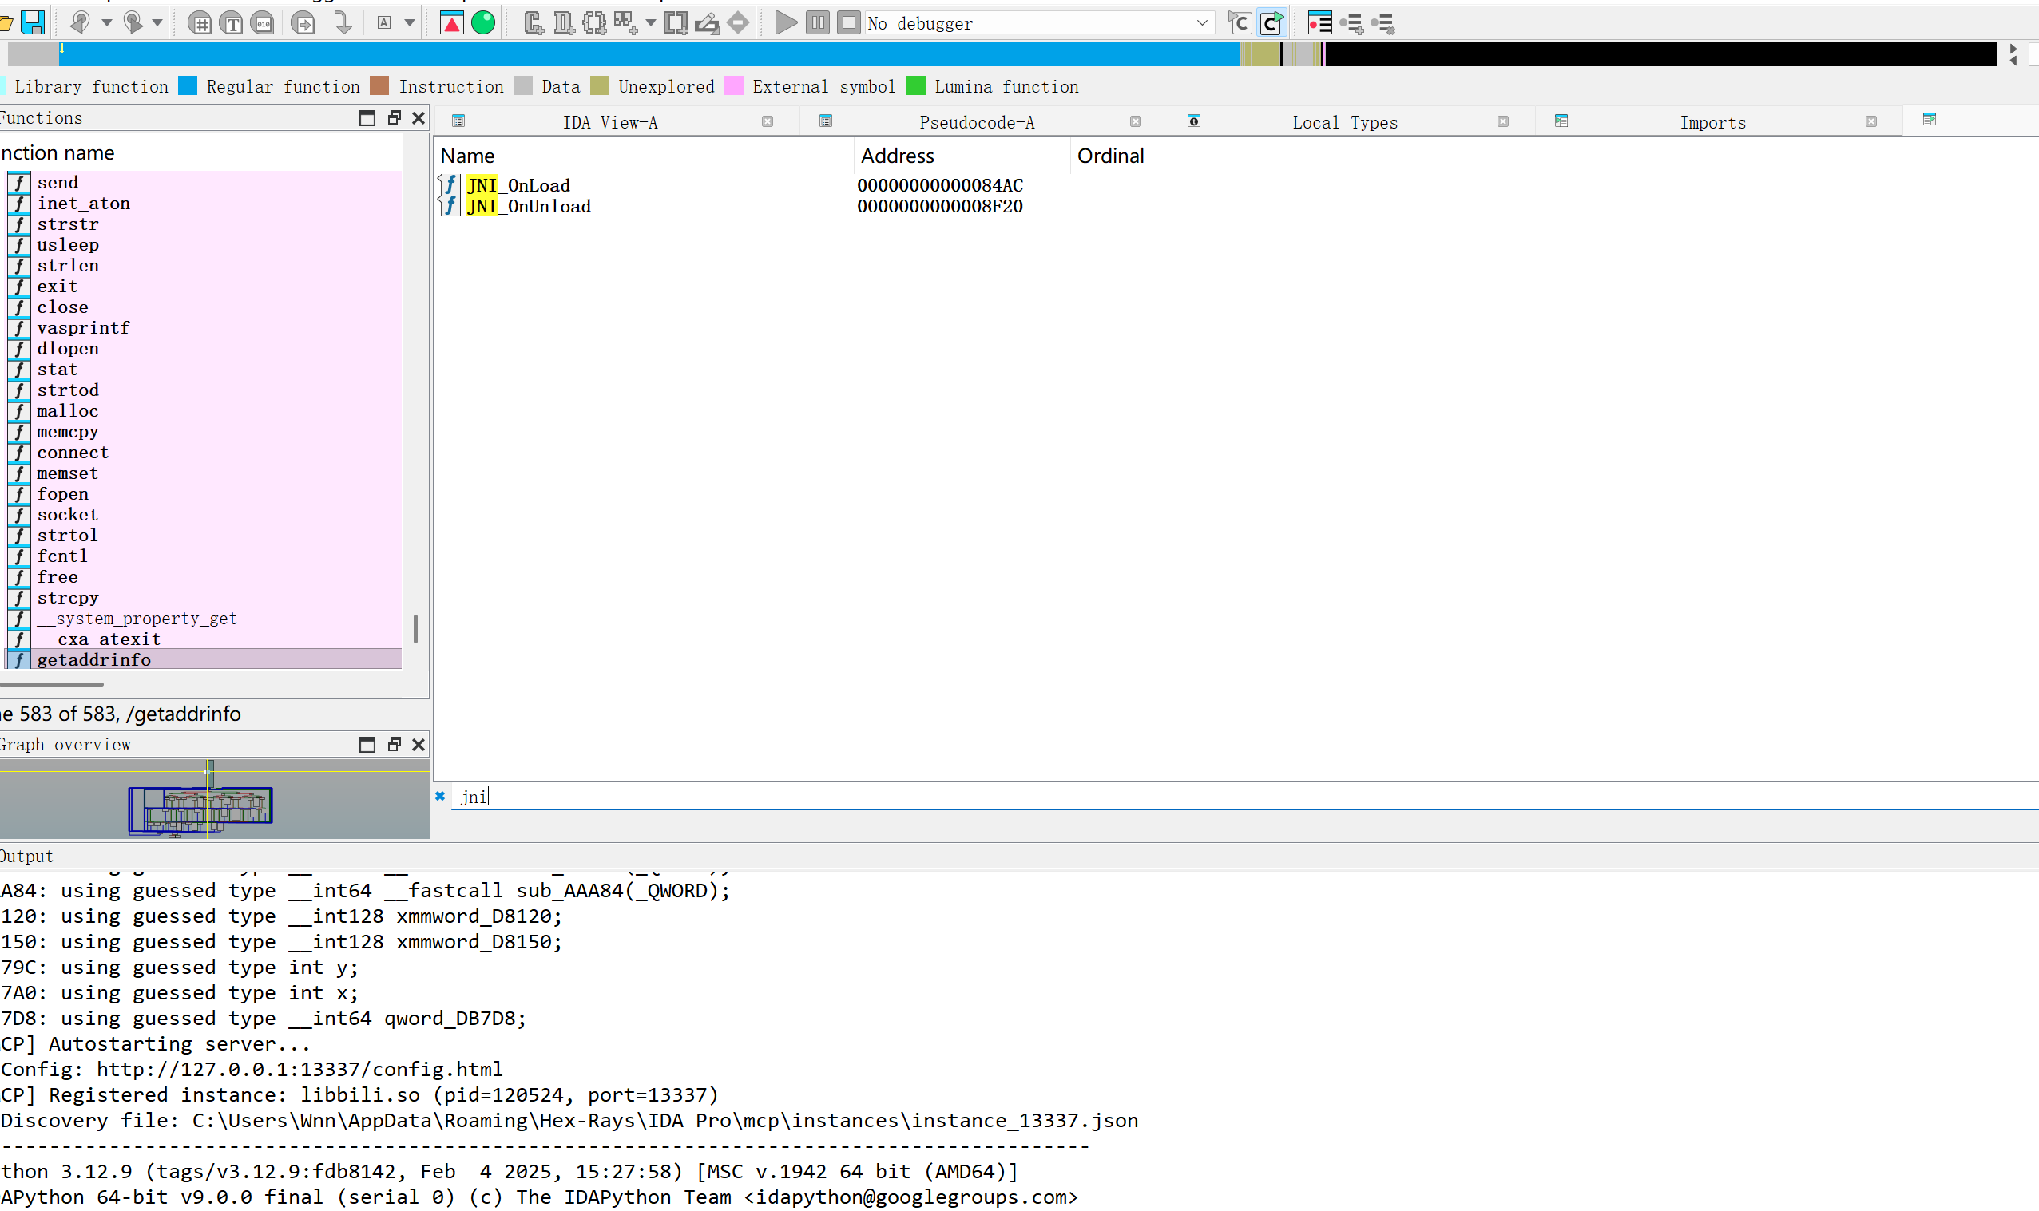This screenshot has height=1211, width=2039.
Task: Maximize the Graph overview panel
Action: 367,744
